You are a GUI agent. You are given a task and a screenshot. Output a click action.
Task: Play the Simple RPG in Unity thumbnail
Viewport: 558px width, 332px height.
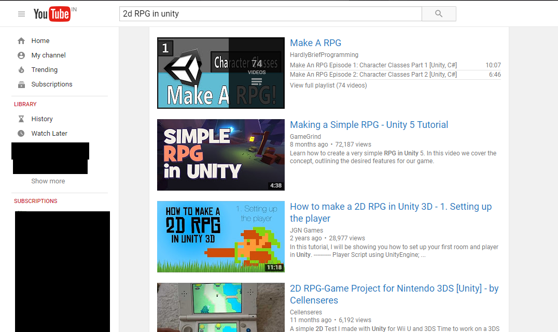coord(221,155)
